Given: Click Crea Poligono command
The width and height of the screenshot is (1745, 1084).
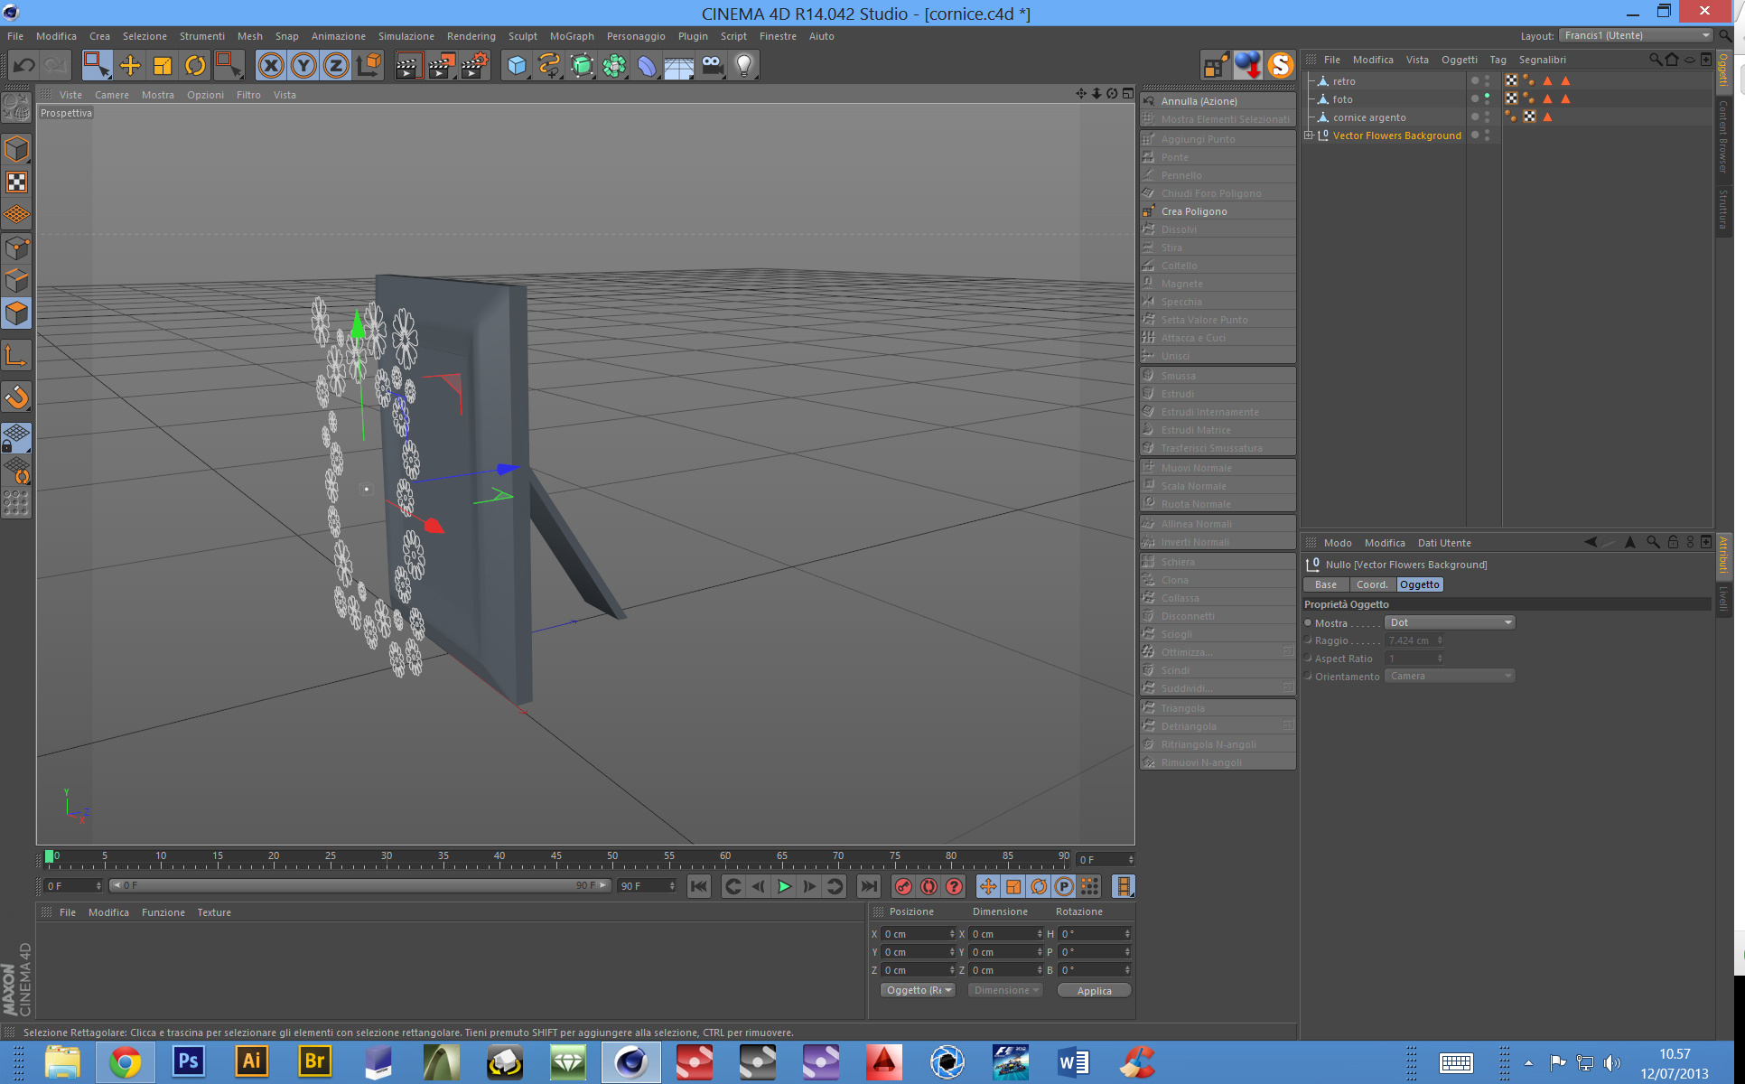Looking at the screenshot, I should pyautogui.click(x=1193, y=211).
